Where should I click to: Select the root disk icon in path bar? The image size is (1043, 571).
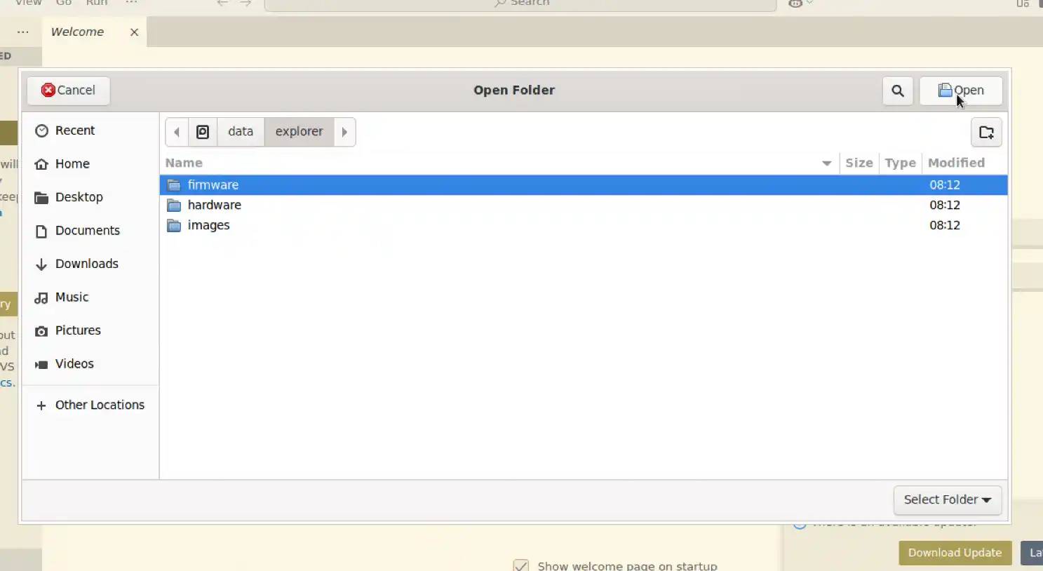(x=203, y=132)
